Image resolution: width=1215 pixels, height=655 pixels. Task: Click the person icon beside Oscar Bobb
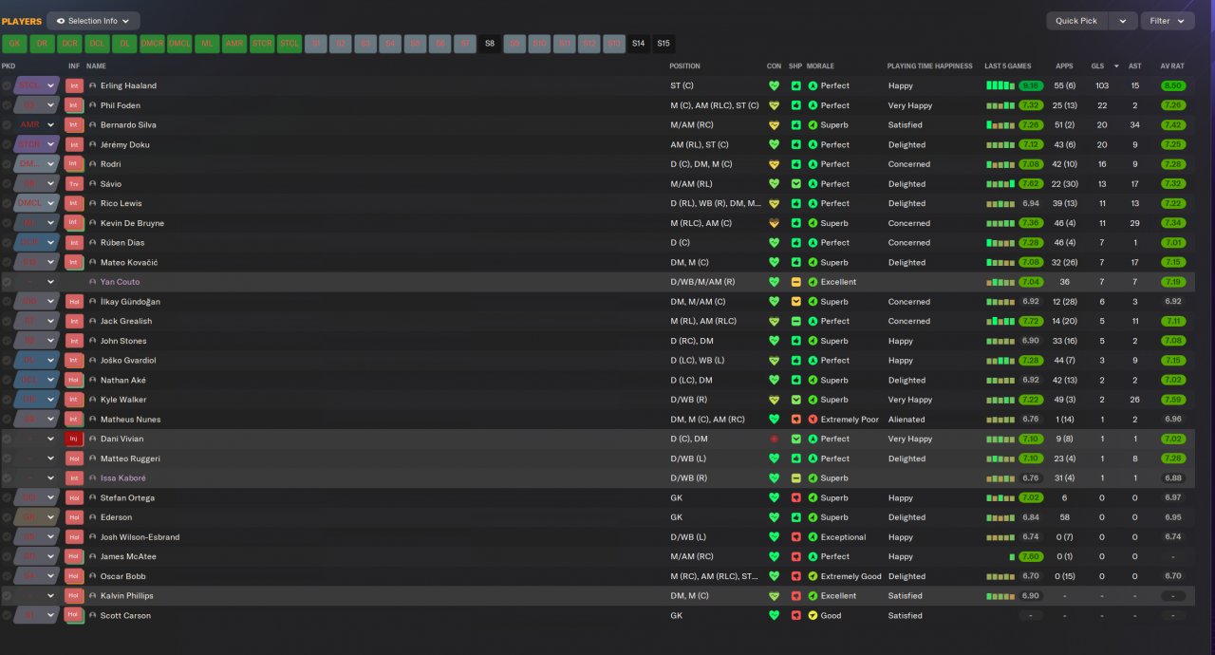click(x=93, y=576)
